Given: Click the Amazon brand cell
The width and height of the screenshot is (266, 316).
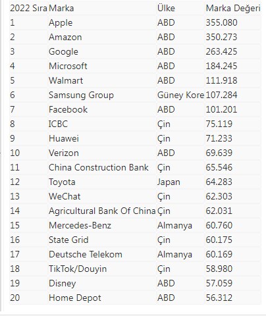Looking at the screenshot, I should pyautogui.click(x=65, y=37).
